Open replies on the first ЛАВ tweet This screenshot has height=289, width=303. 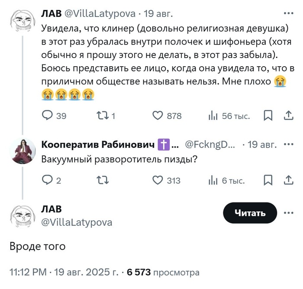click(54, 116)
